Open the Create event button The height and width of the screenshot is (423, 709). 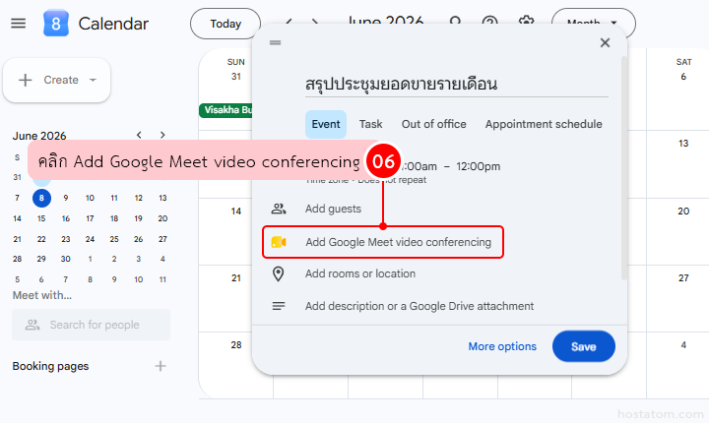click(57, 80)
